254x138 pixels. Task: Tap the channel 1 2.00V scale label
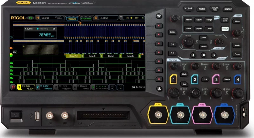click(x=27, y=86)
